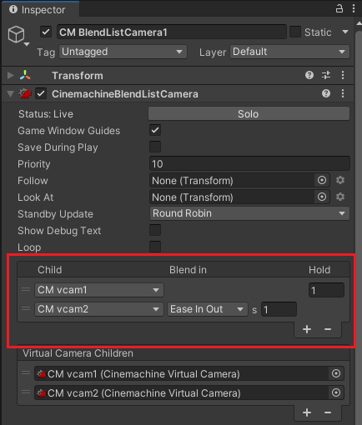
Task: Add a new blend list instruction
Action: (x=307, y=329)
